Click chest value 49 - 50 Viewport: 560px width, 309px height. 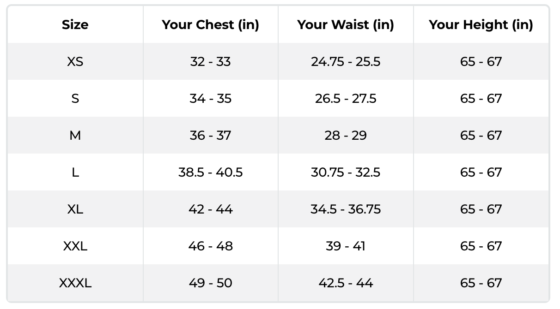point(210,283)
